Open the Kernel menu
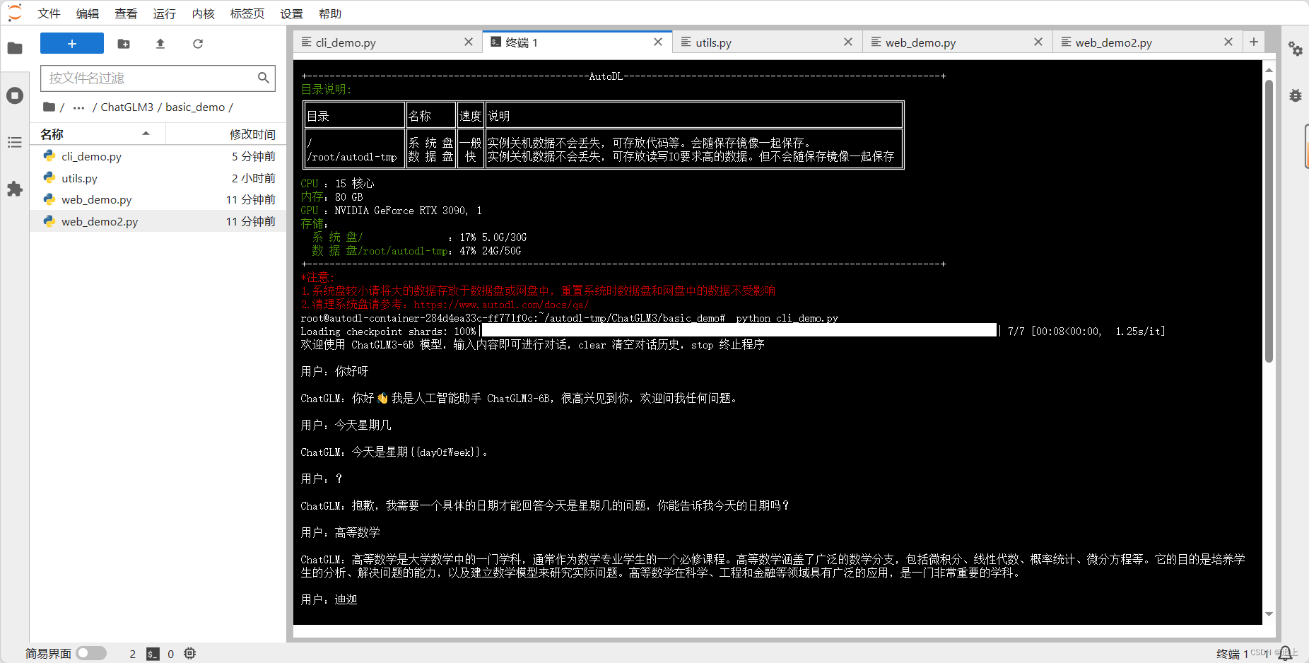 click(203, 13)
